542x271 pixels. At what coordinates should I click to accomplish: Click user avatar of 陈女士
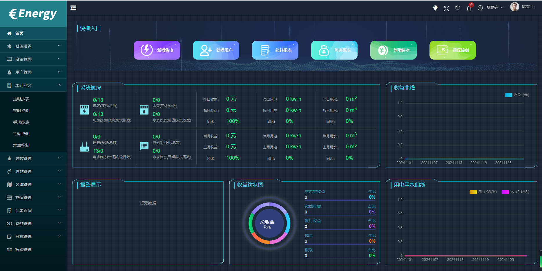click(x=514, y=7)
